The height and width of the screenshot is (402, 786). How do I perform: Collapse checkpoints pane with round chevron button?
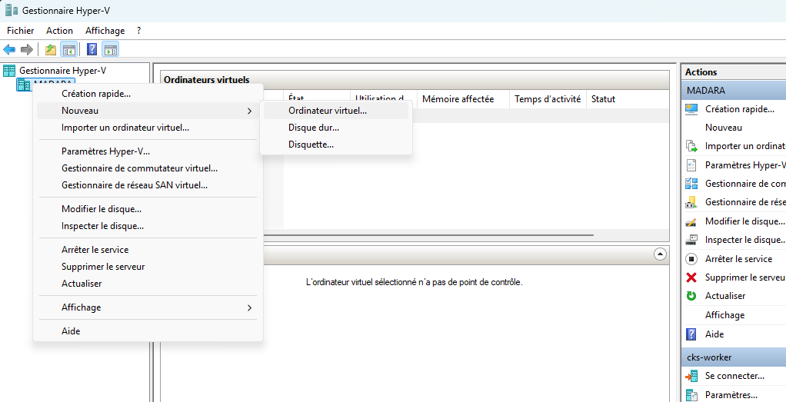click(660, 254)
